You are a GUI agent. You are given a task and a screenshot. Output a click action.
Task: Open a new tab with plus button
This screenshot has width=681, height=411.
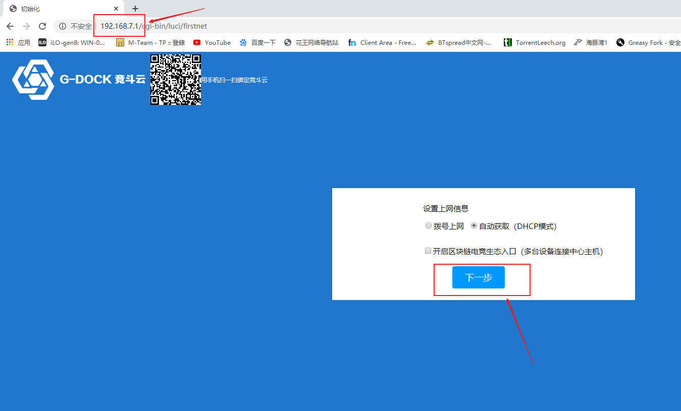click(135, 9)
